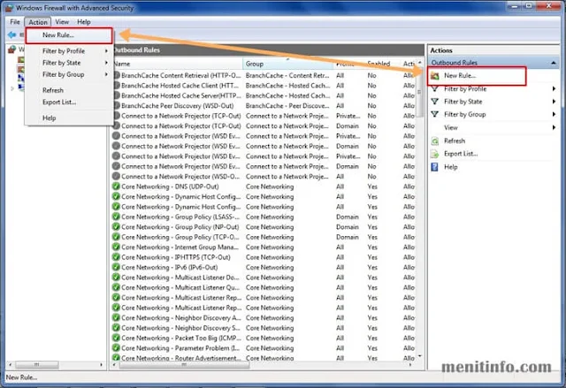The image size is (566, 388).
Task: Click gray icon of BranchCache Hosted Cache Client rule
Action: click(x=117, y=86)
